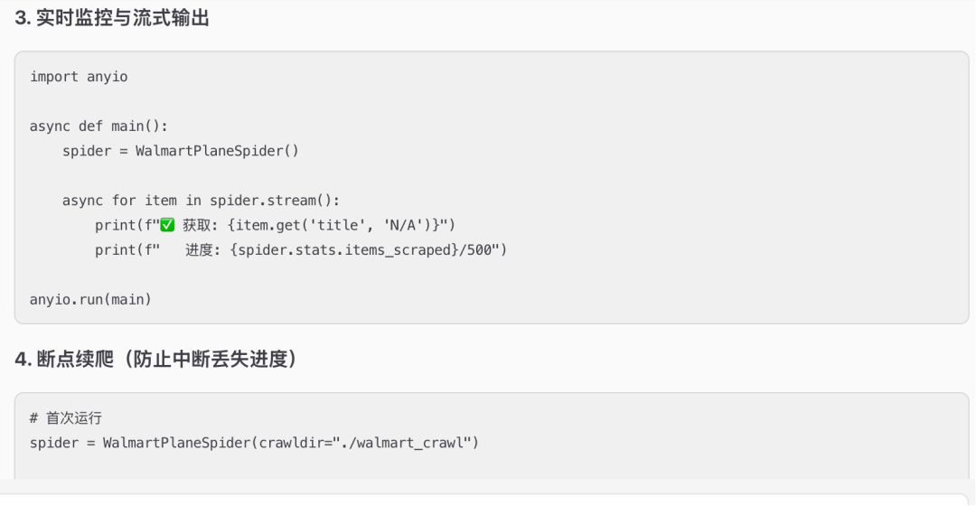Click the './walmart_crawl' path string

click(401, 443)
